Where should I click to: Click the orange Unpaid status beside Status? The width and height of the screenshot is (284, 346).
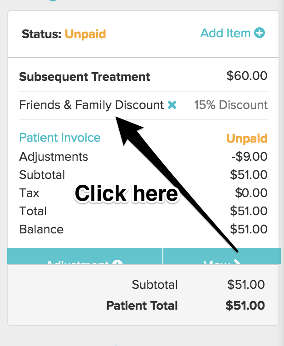tap(85, 34)
